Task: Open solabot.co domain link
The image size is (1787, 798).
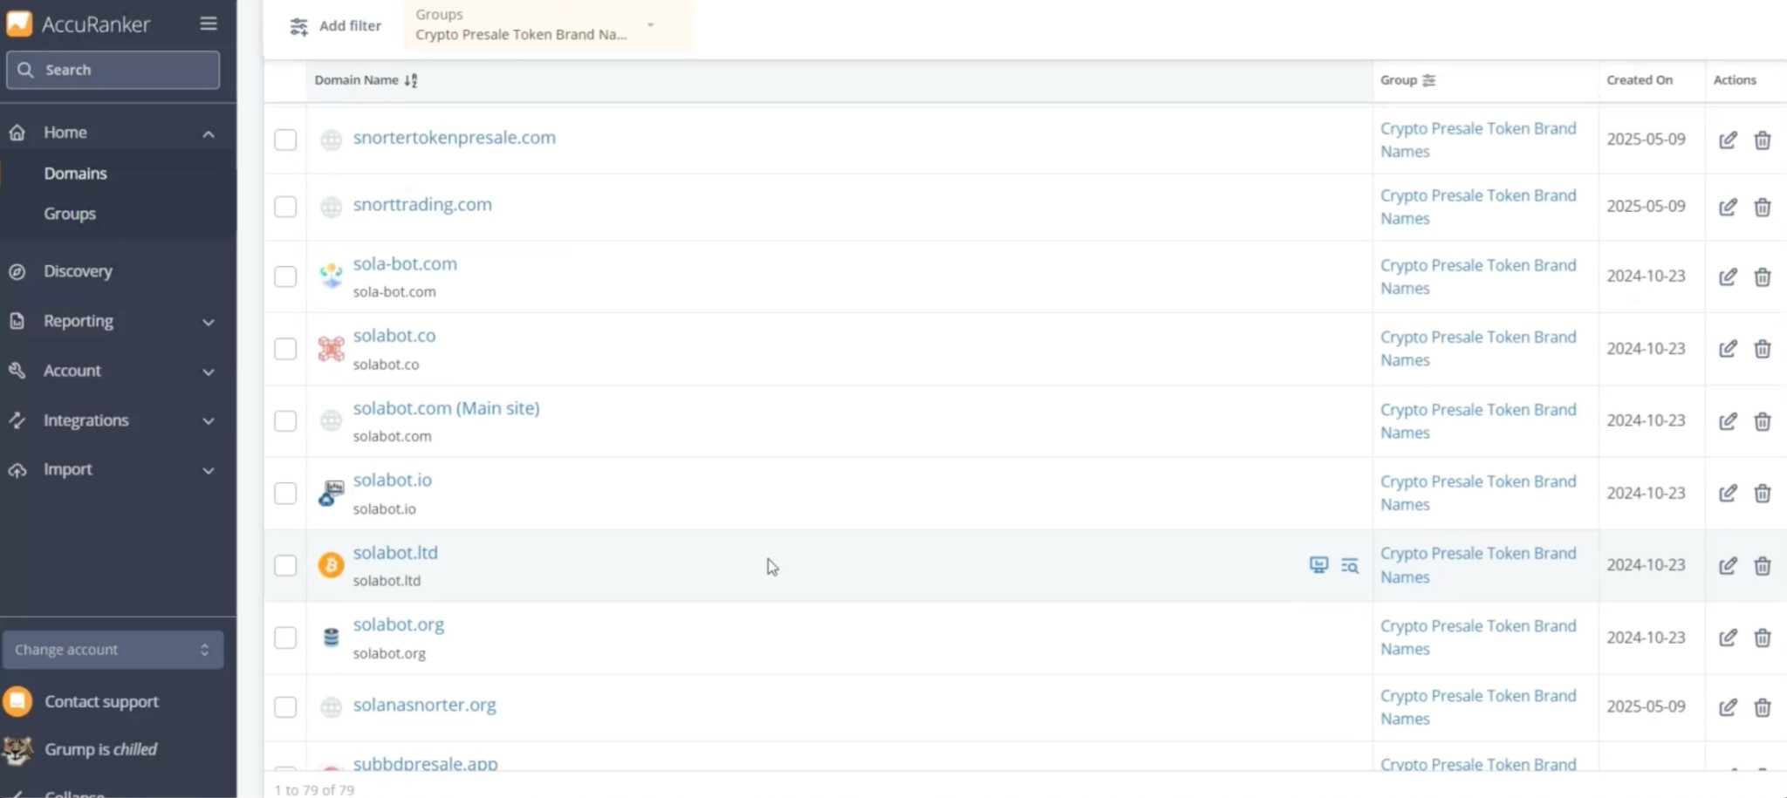Action: tap(394, 336)
